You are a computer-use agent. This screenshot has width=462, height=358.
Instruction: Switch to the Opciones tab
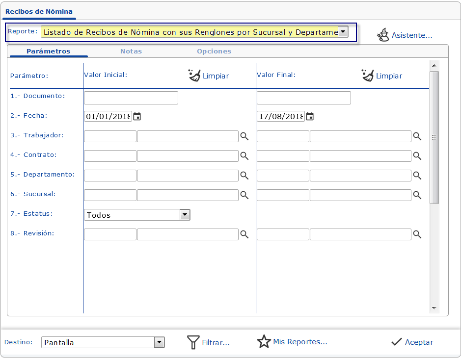(214, 51)
